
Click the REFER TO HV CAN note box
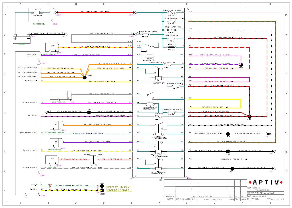[119, 189]
